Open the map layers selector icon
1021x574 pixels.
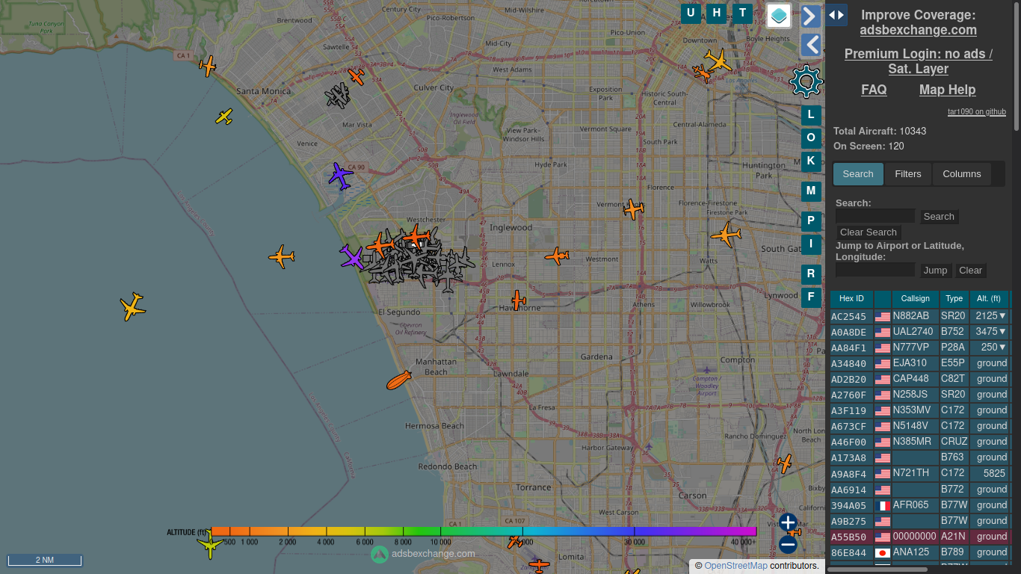pyautogui.click(x=779, y=15)
